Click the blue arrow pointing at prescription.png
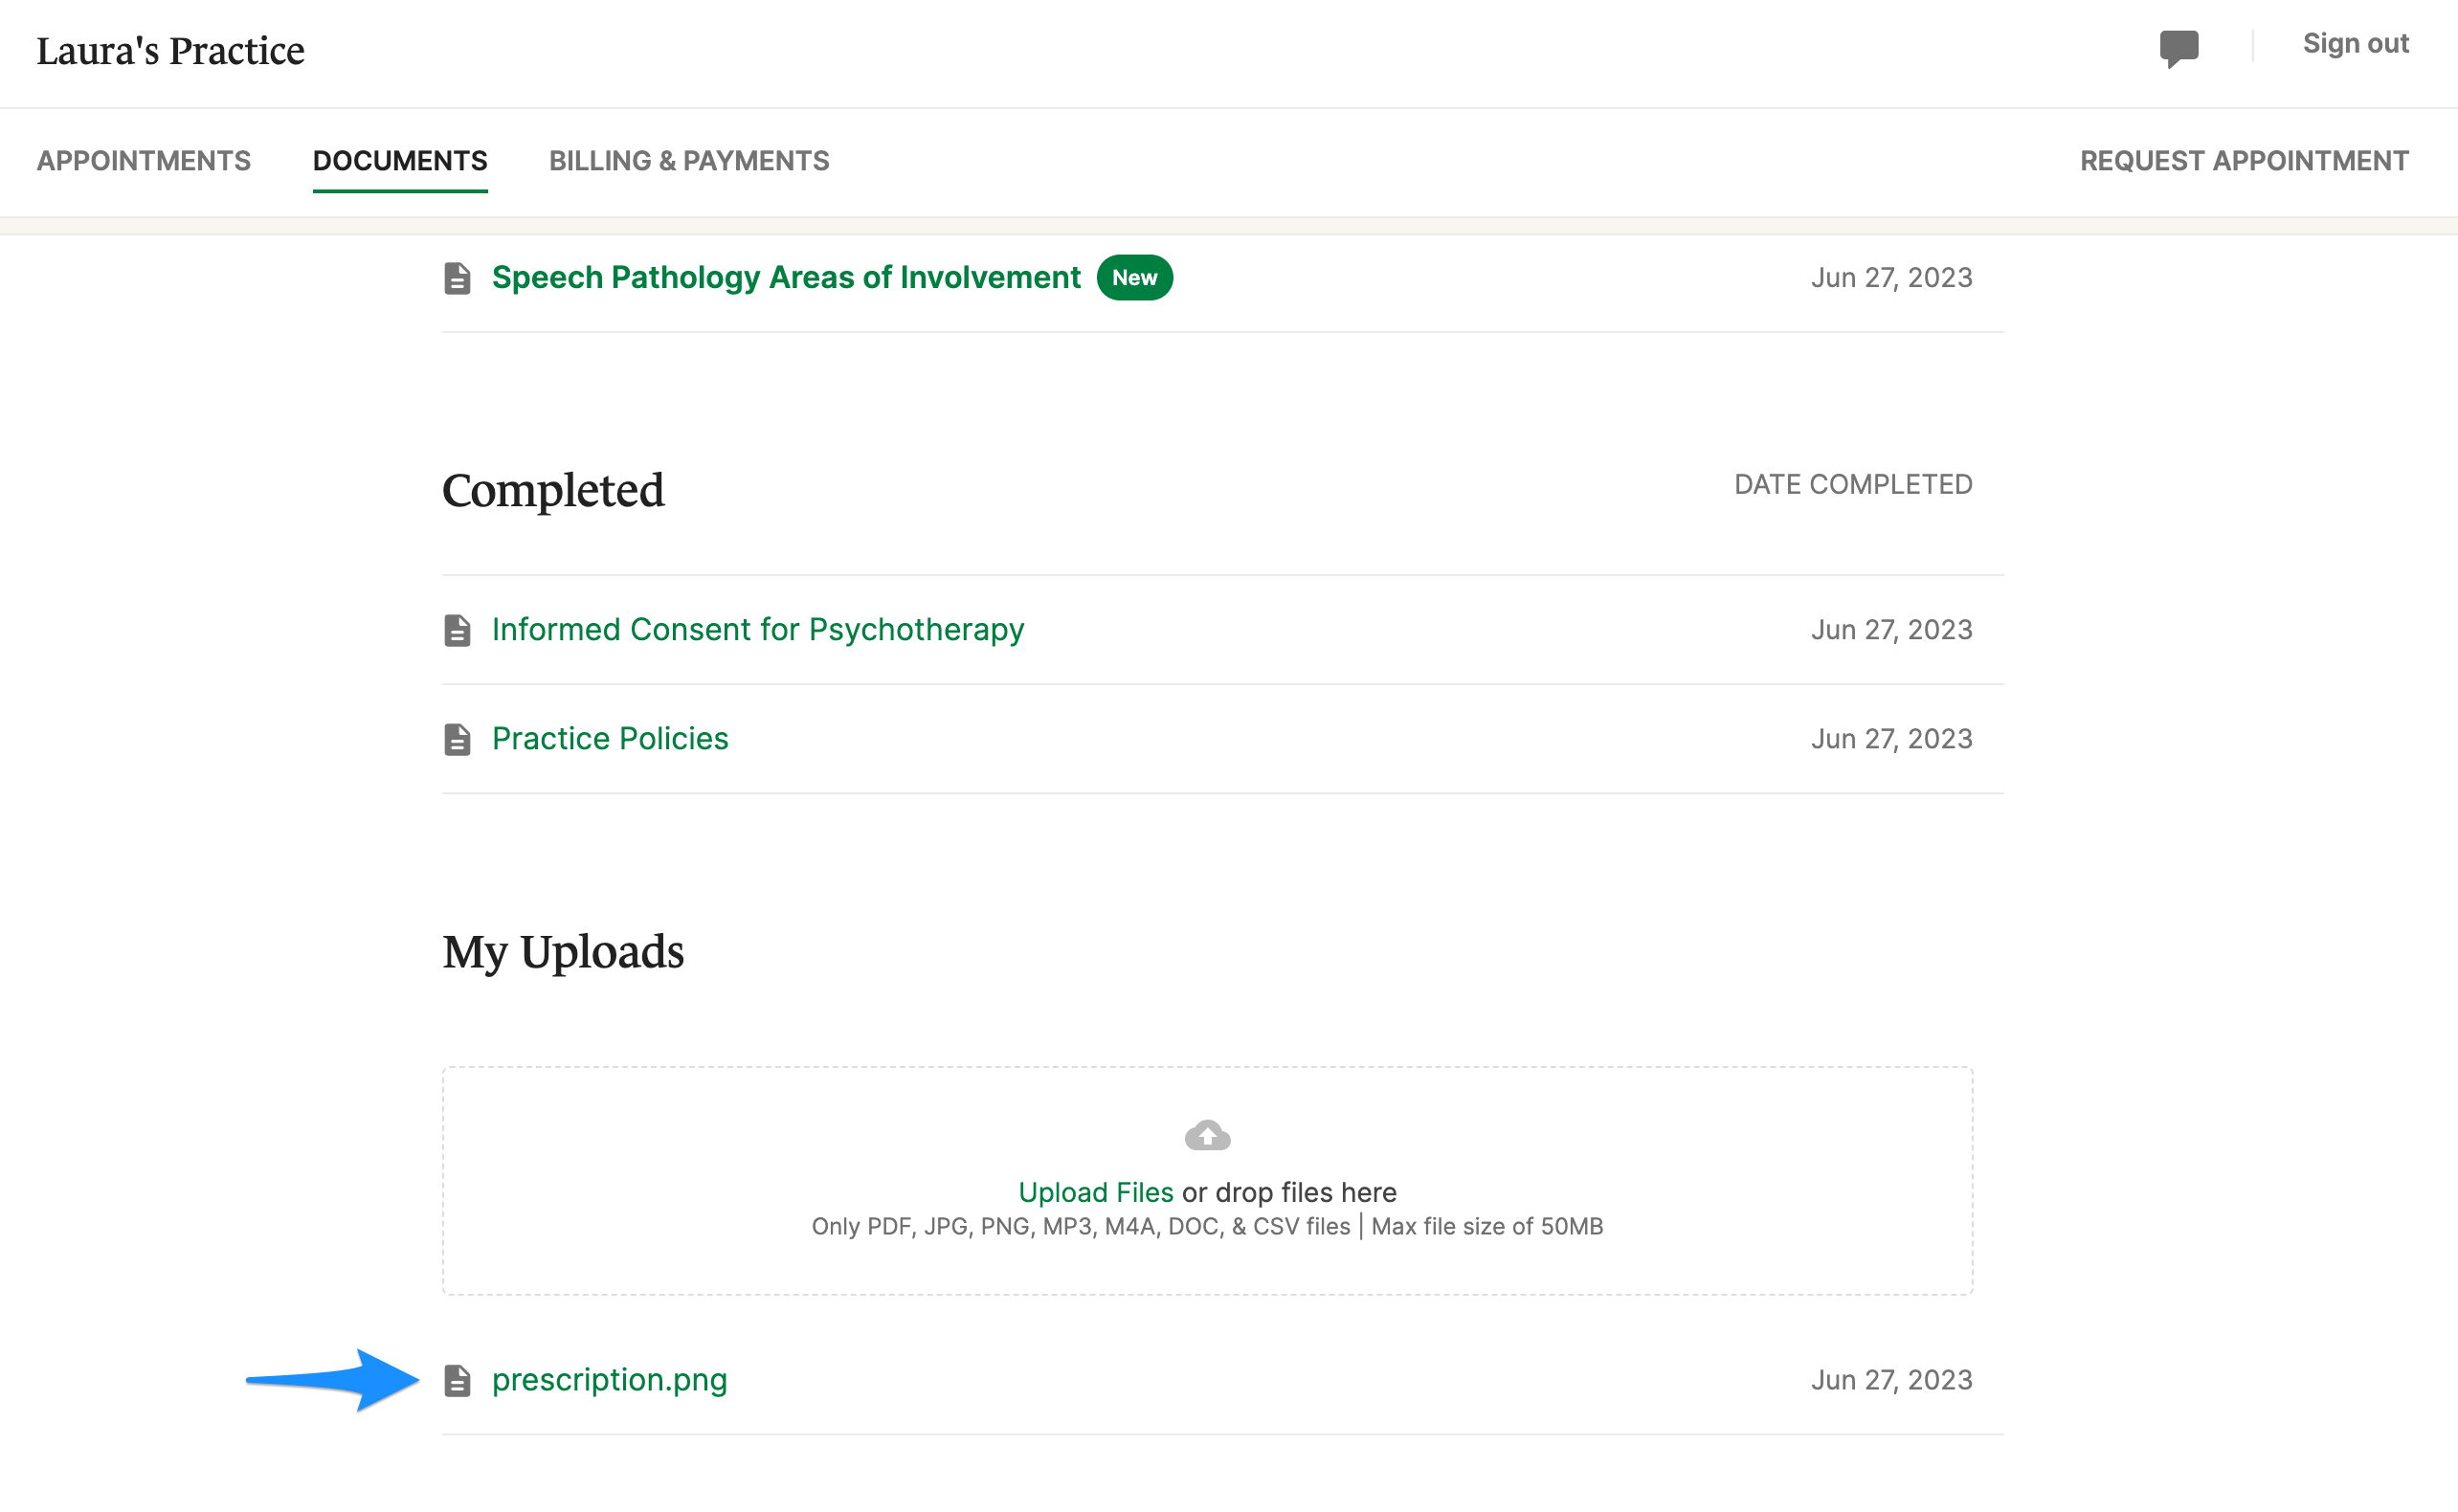Screen dimensions: 2458x1512 tap(330, 1380)
